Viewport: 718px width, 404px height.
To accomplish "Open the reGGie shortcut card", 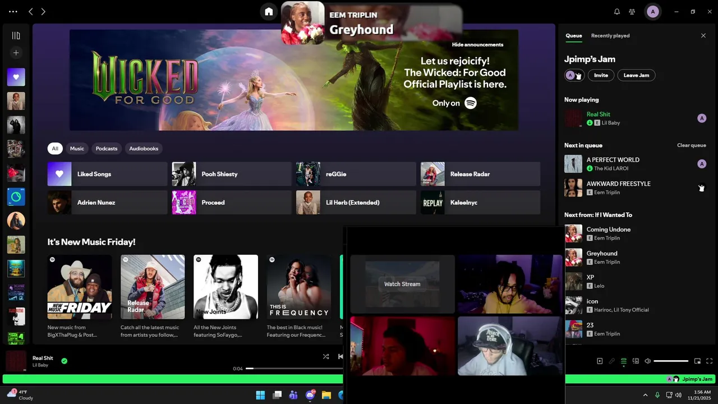I will click(356, 174).
